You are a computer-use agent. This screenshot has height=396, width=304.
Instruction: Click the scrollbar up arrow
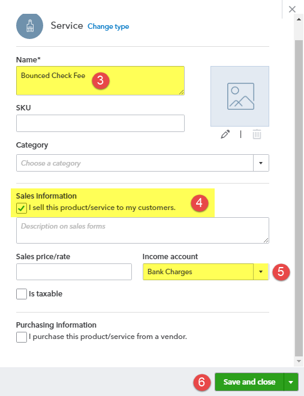(299, 19)
